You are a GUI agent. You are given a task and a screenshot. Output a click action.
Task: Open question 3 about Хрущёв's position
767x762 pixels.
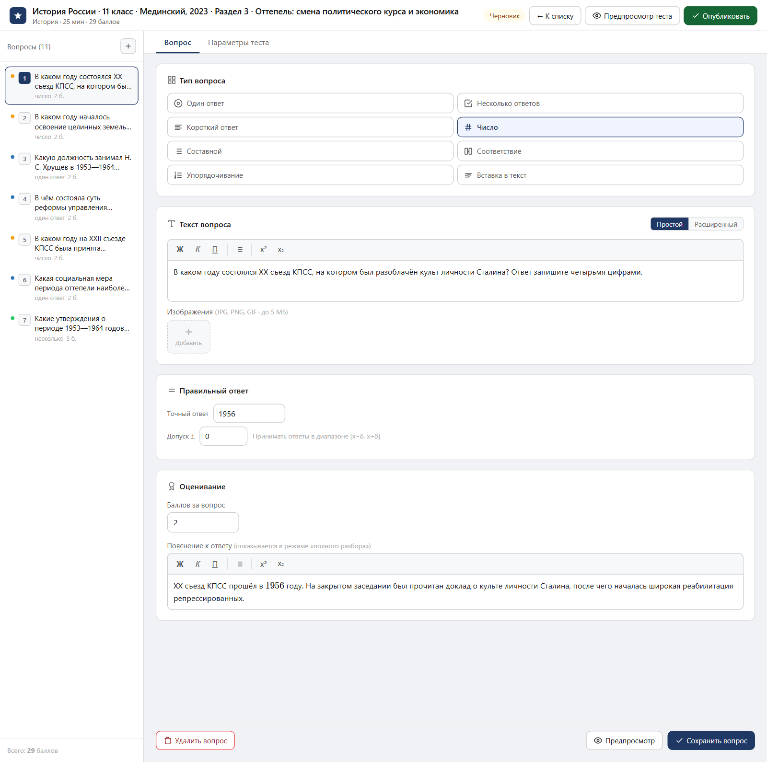pos(71,166)
